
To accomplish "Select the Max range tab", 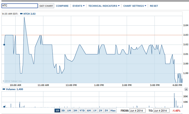I will click(113, 110).
